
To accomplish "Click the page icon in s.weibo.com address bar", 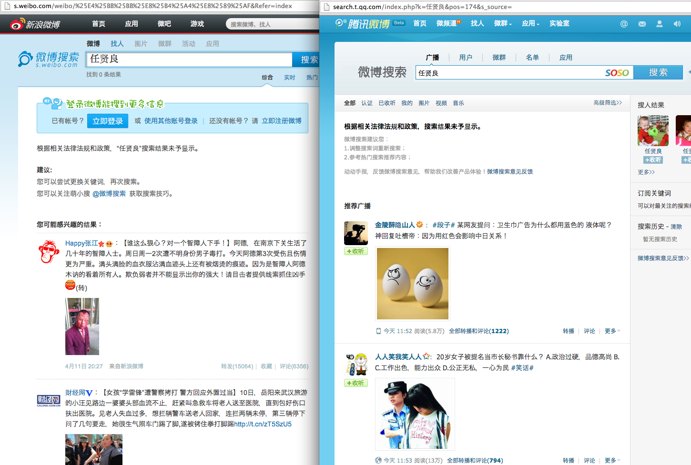I will [x=7, y=6].
